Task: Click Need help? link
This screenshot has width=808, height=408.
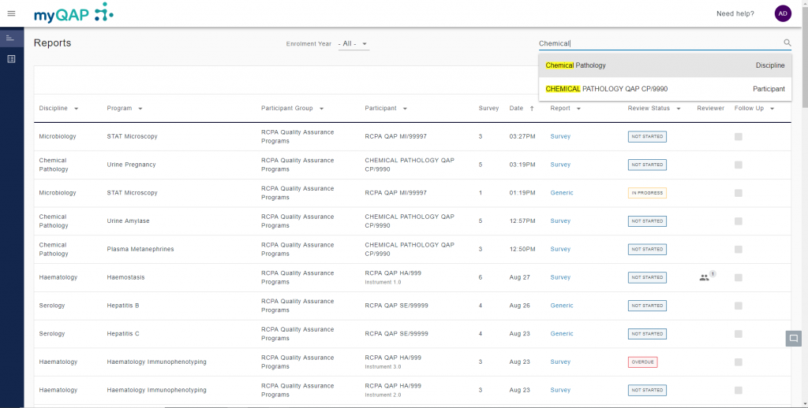Action: [x=735, y=14]
